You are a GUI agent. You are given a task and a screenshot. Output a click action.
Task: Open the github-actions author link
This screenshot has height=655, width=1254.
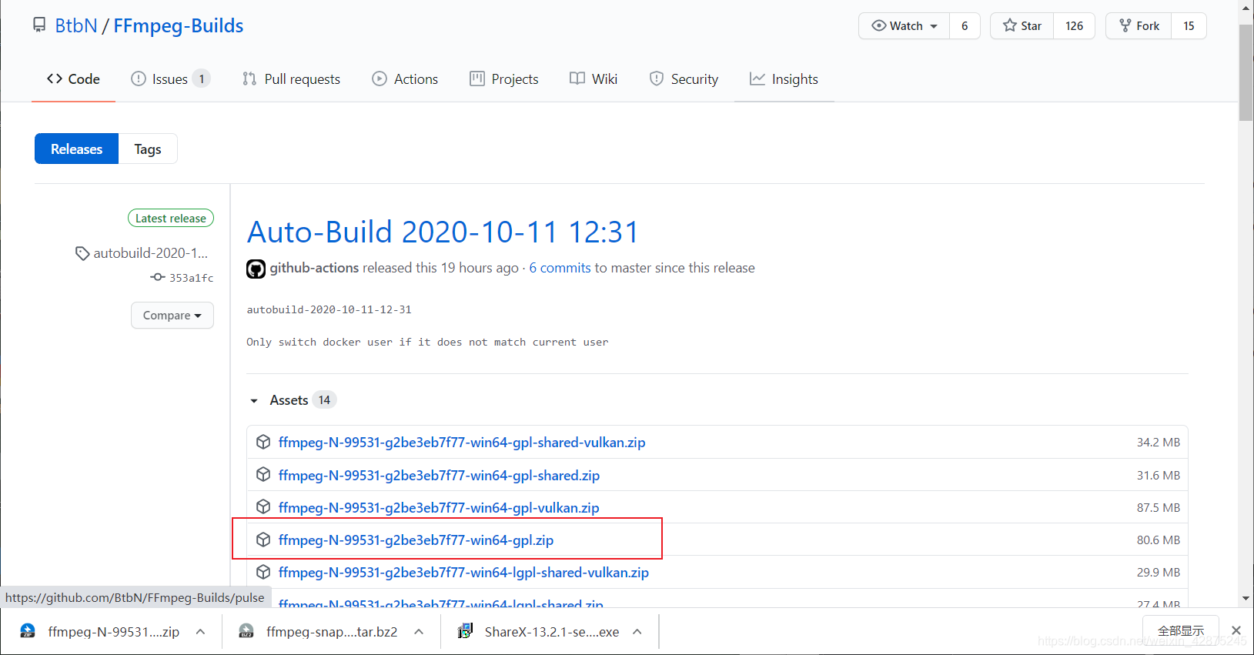(314, 268)
